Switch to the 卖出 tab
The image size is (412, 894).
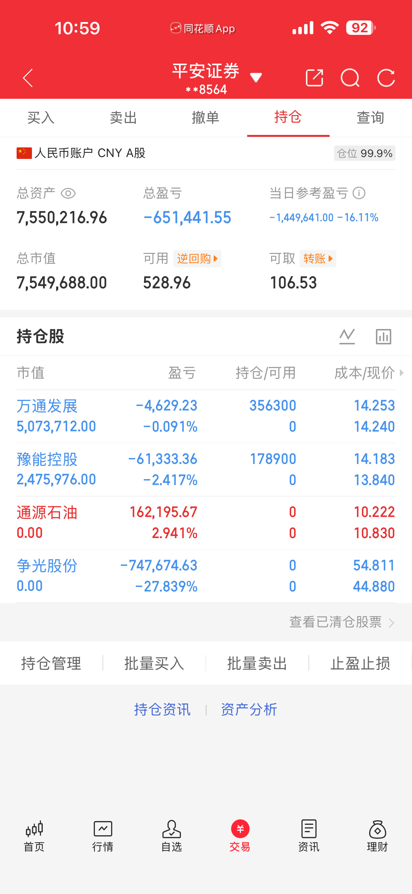(x=124, y=118)
